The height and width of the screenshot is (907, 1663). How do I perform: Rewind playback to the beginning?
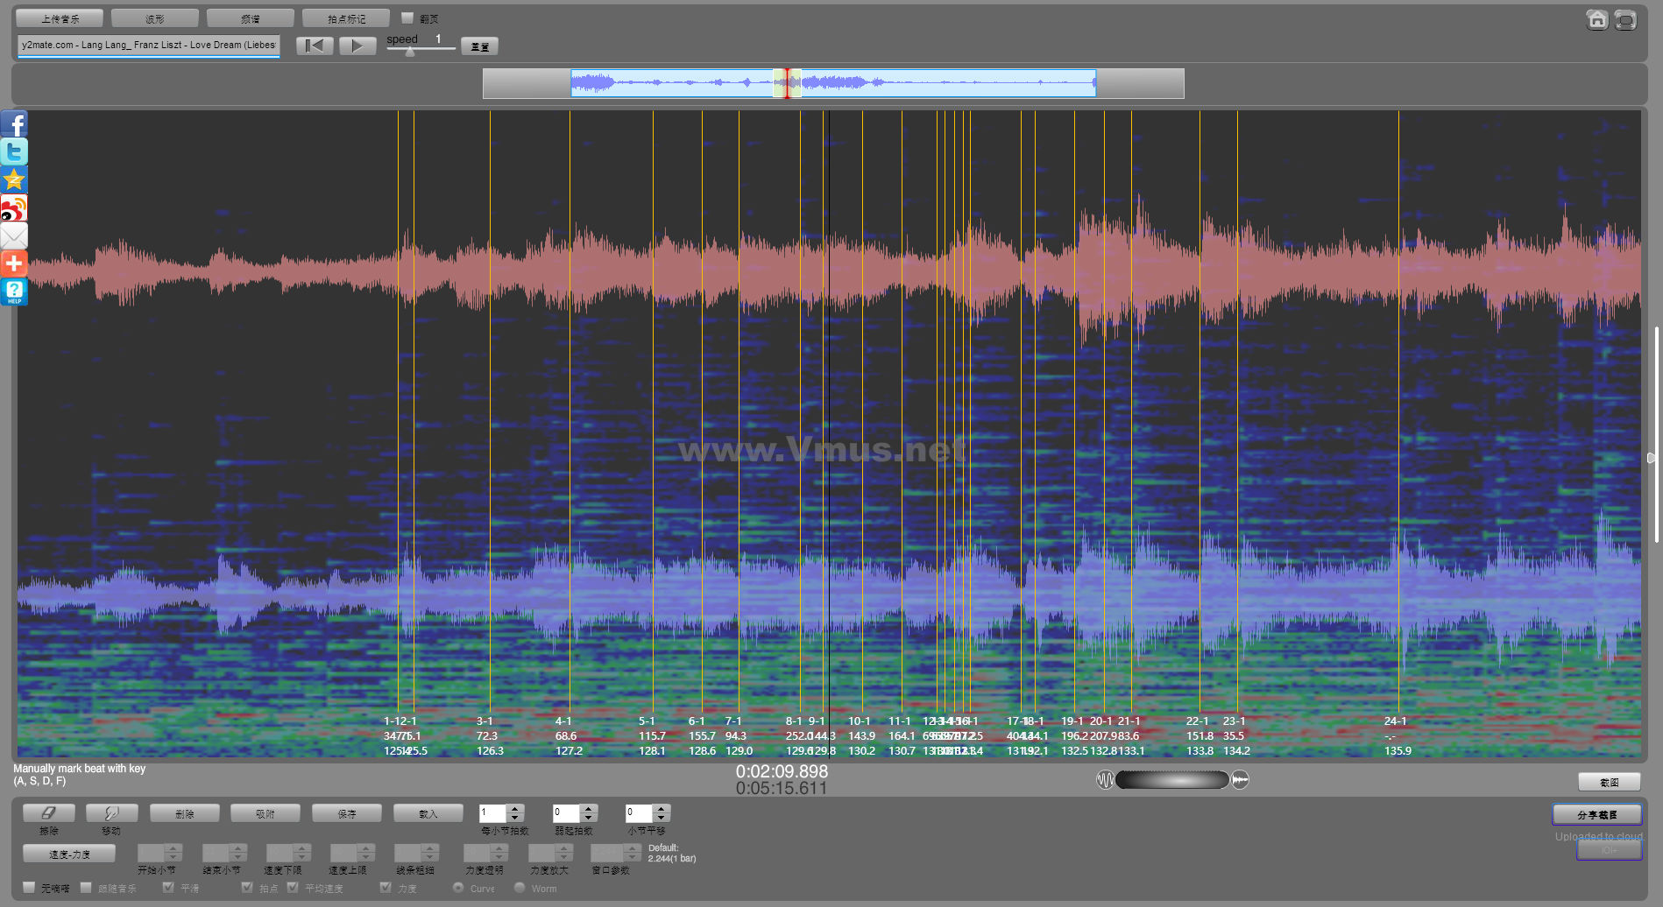coord(315,46)
